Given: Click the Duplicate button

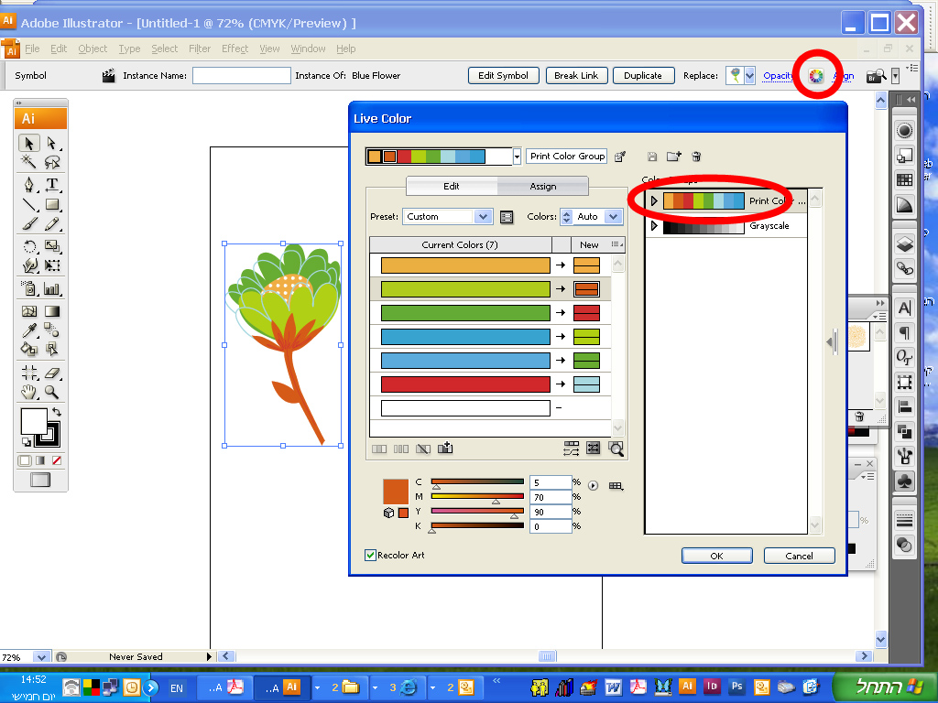Looking at the screenshot, I should point(643,76).
